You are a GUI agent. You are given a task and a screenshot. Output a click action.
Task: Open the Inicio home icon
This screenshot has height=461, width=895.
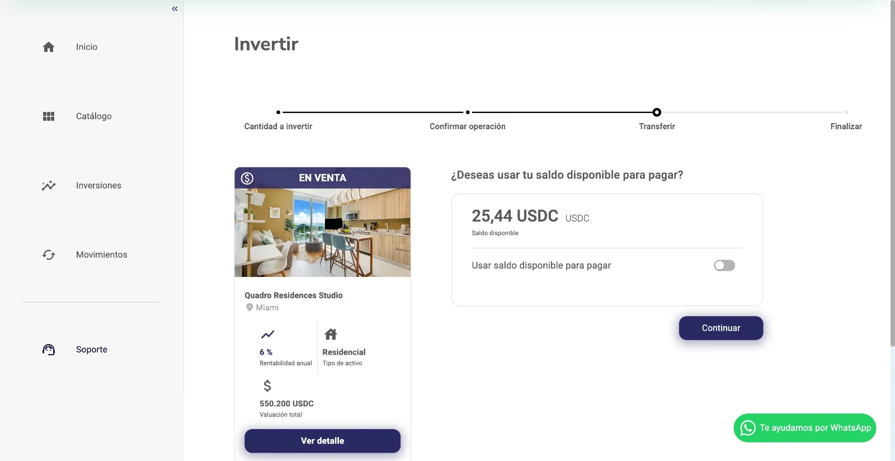pos(48,47)
